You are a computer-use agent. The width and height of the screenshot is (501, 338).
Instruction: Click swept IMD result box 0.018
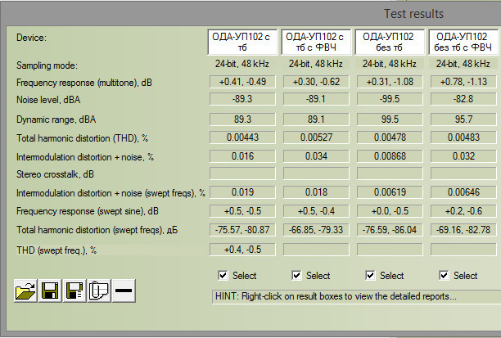316,192
